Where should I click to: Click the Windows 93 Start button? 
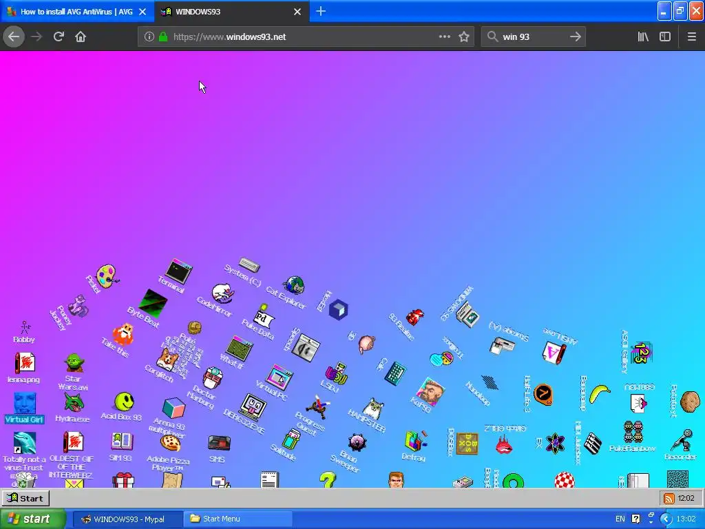25,498
